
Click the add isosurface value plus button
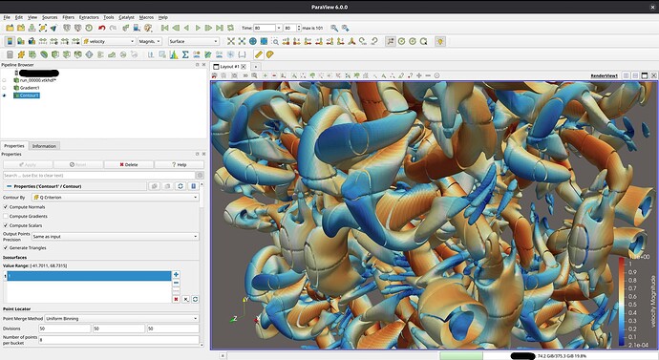point(176,274)
